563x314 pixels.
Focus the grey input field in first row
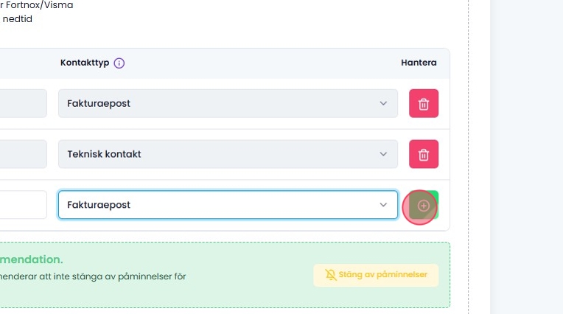click(x=22, y=103)
